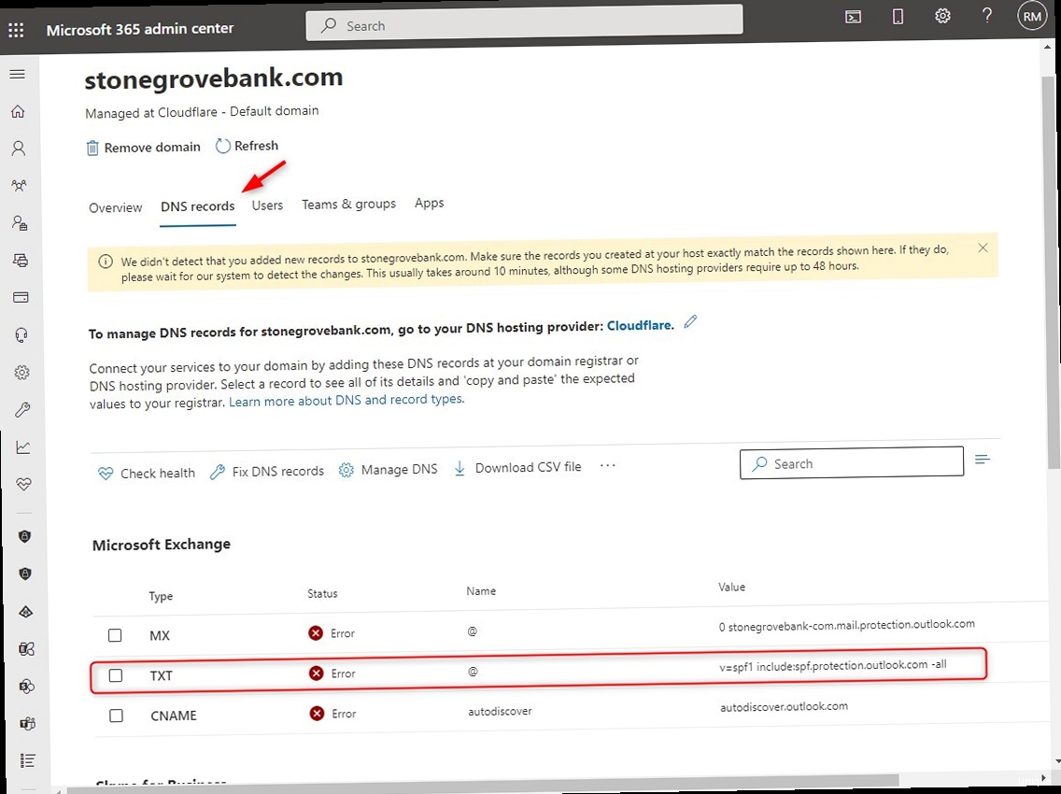This screenshot has height=794, width=1061.
Task: Dismiss the yellow notification banner
Action: [x=983, y=248]
